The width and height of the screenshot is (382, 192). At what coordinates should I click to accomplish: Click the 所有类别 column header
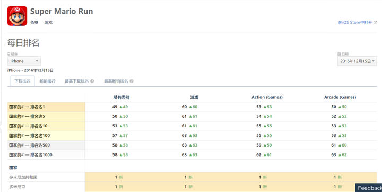[x=121, y=97]
